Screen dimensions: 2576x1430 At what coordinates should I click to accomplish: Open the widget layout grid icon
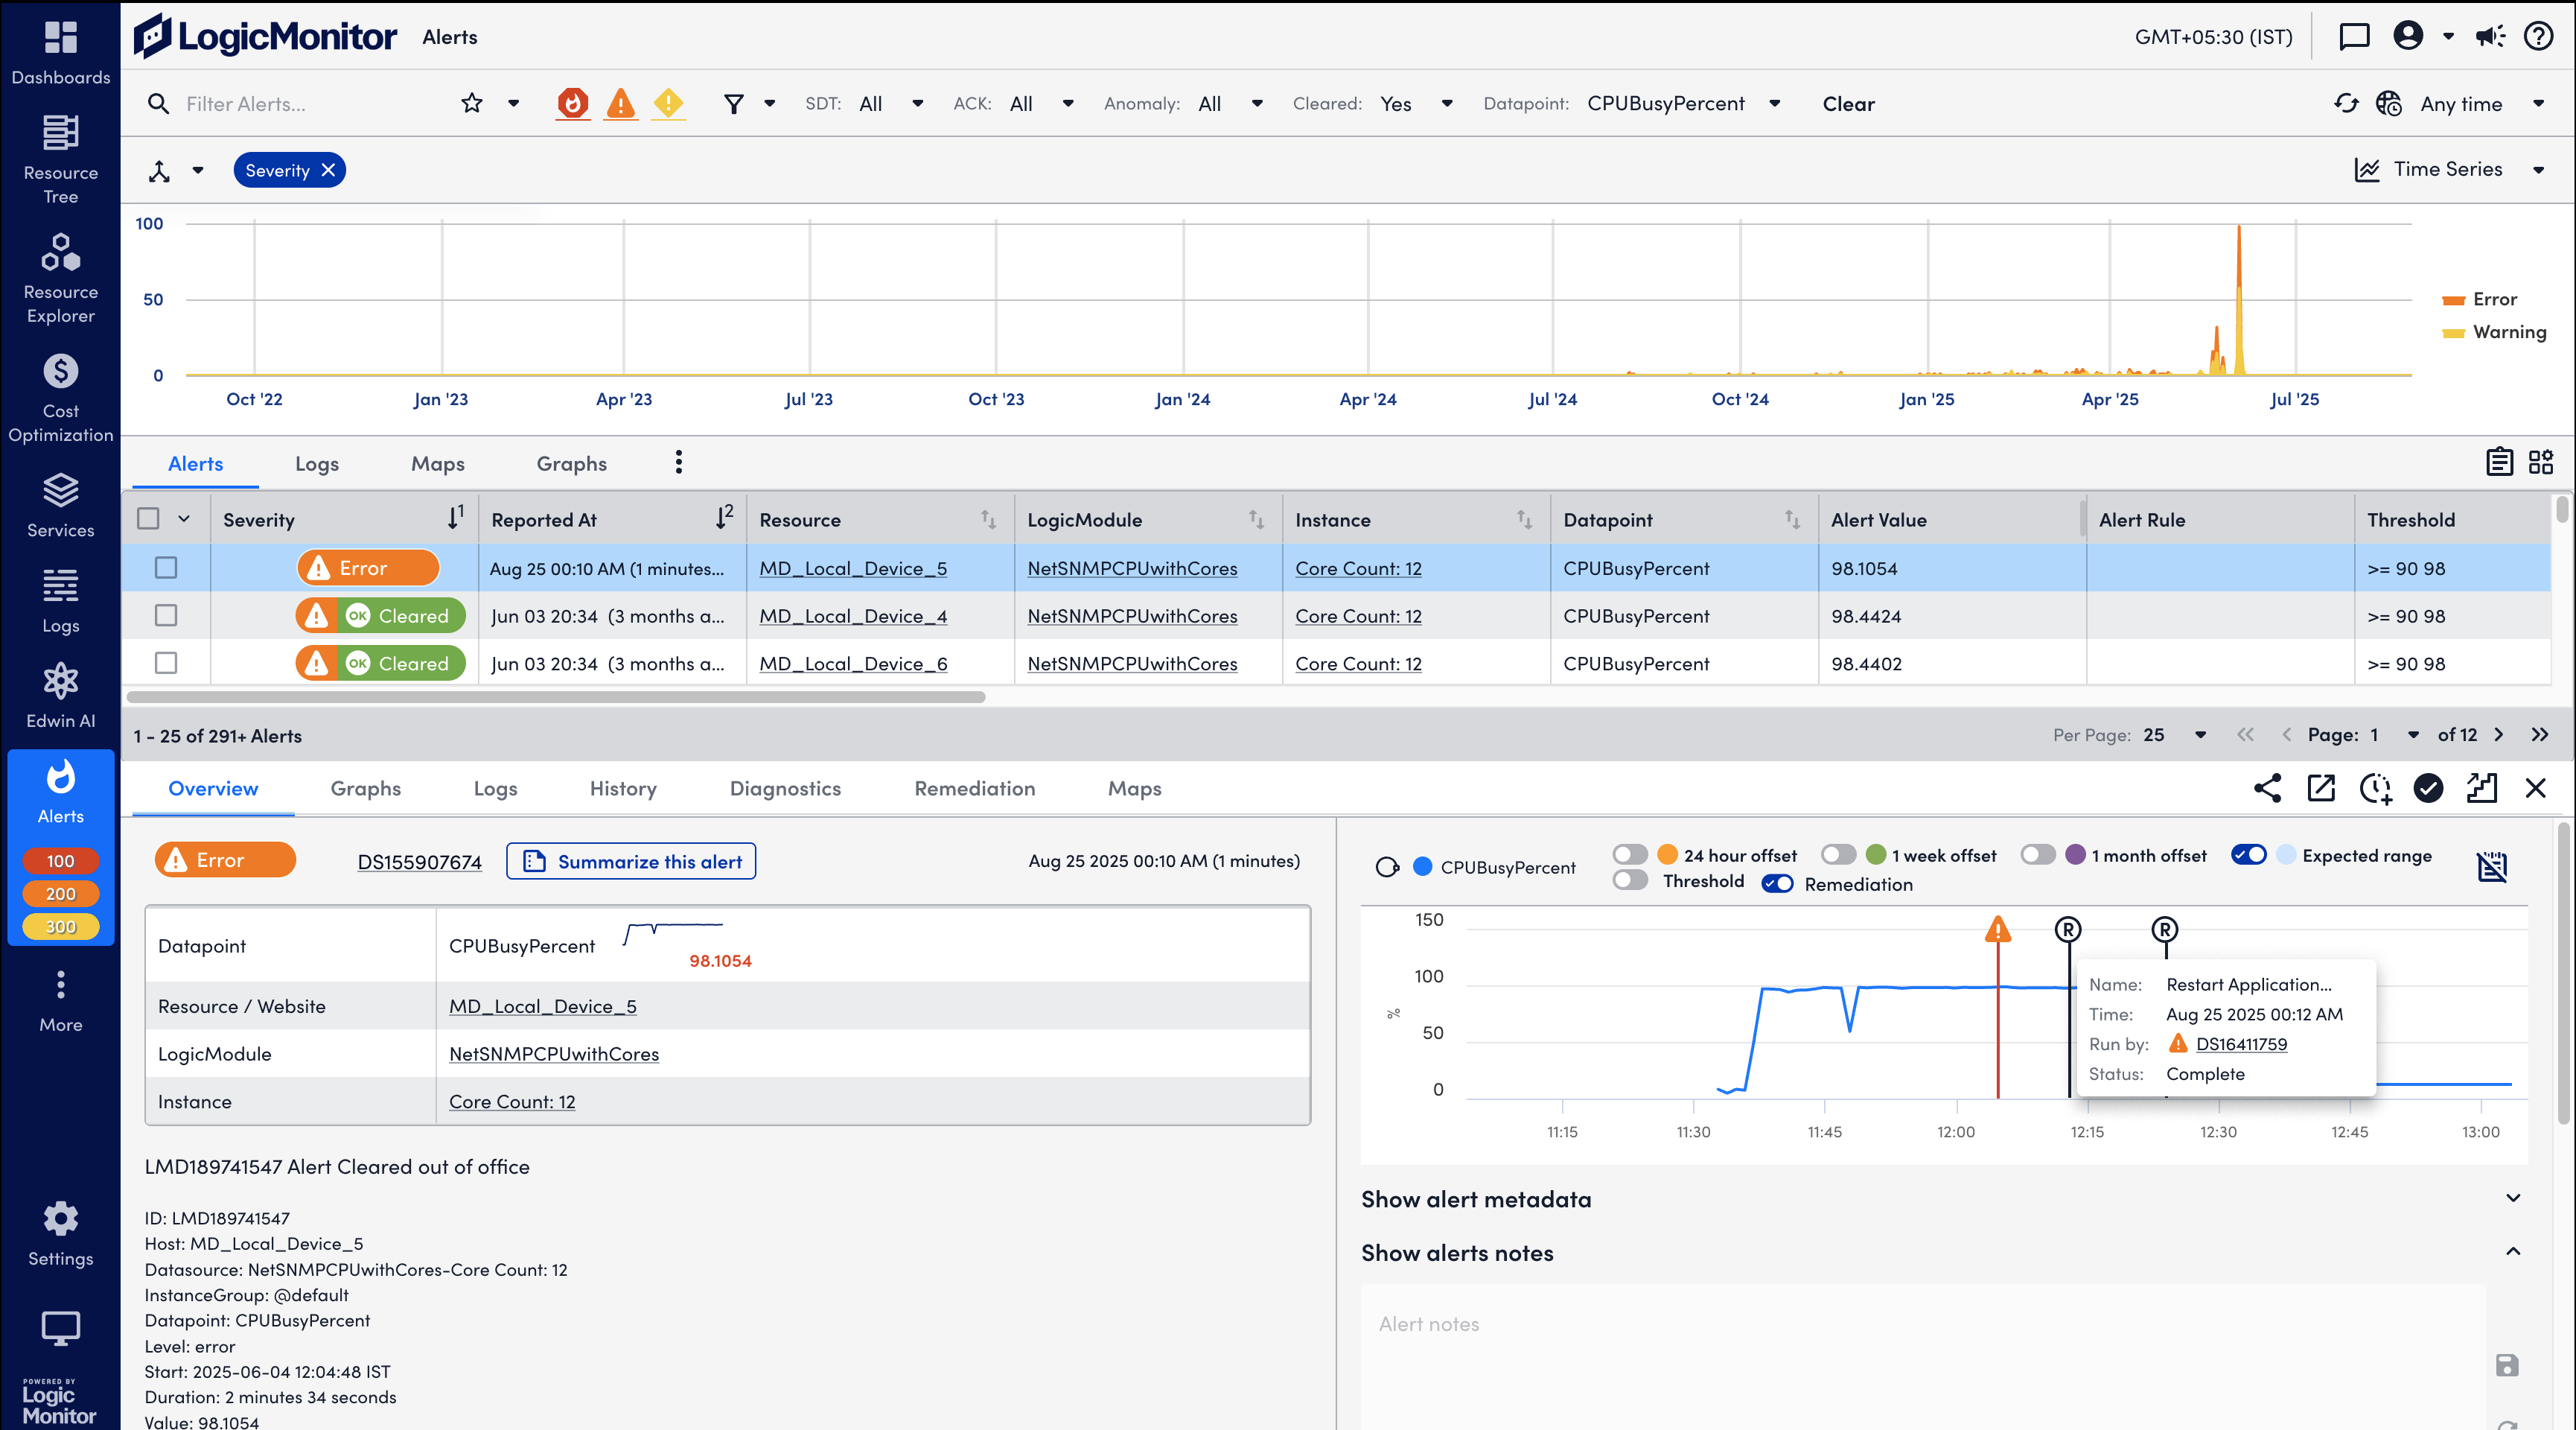[x=2541, y=461]
